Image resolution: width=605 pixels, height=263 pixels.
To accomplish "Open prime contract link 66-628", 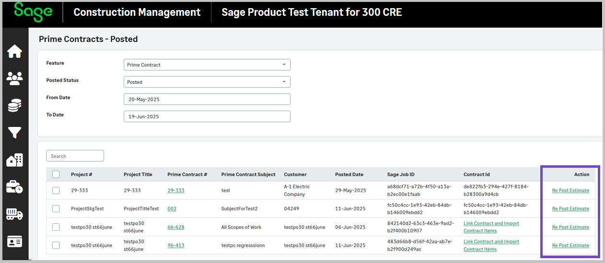I will [176, 227].
